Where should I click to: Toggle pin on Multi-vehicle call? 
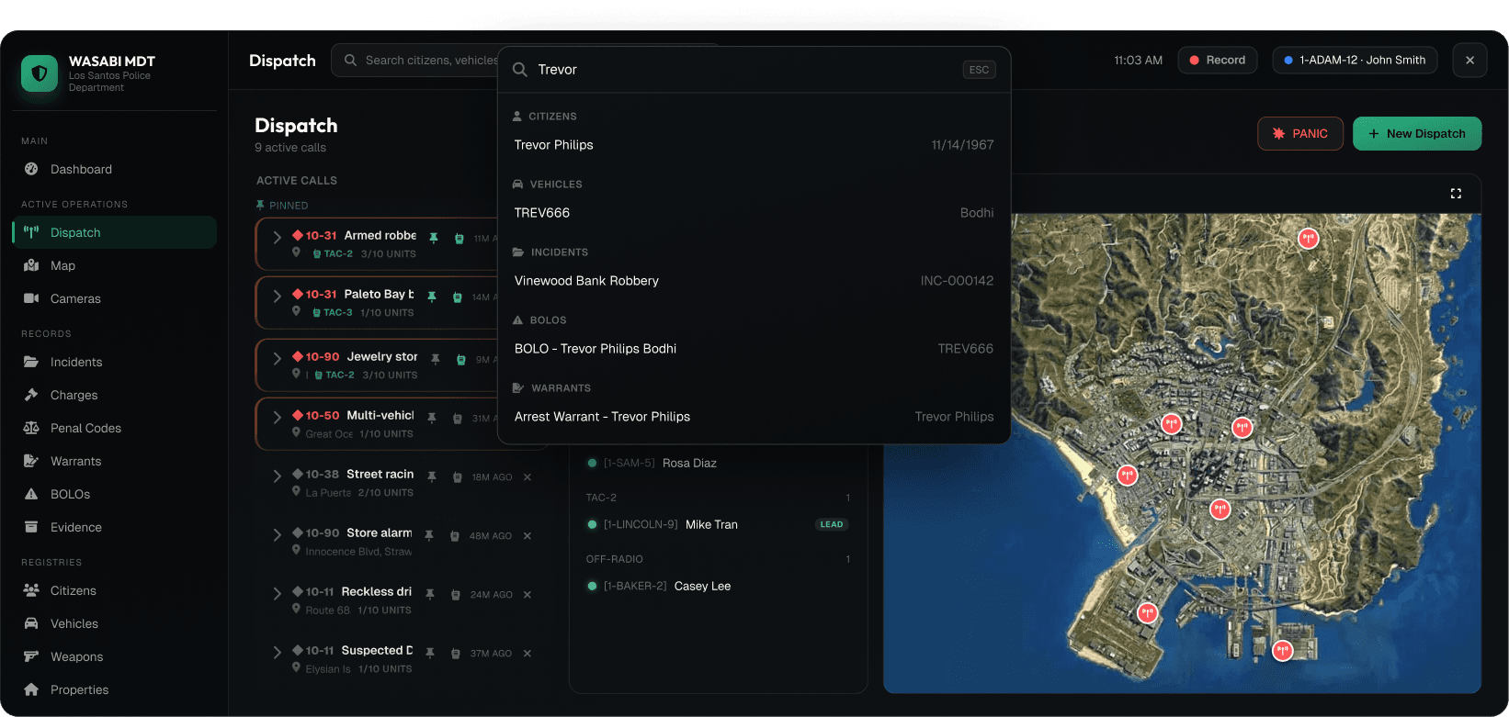[x=432, y=418]
